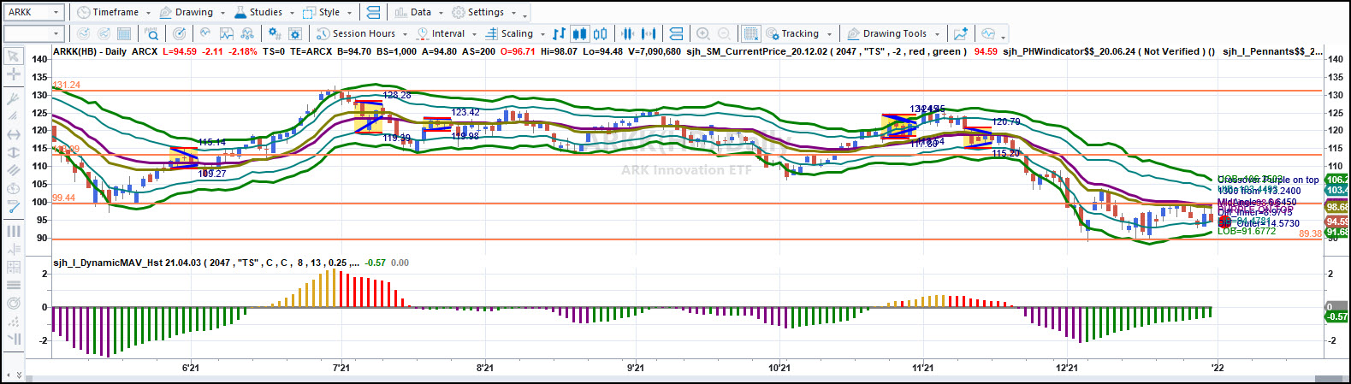The image size is (1351, 384).
Task: Click the framed gear settings icon
Action: 295,33
